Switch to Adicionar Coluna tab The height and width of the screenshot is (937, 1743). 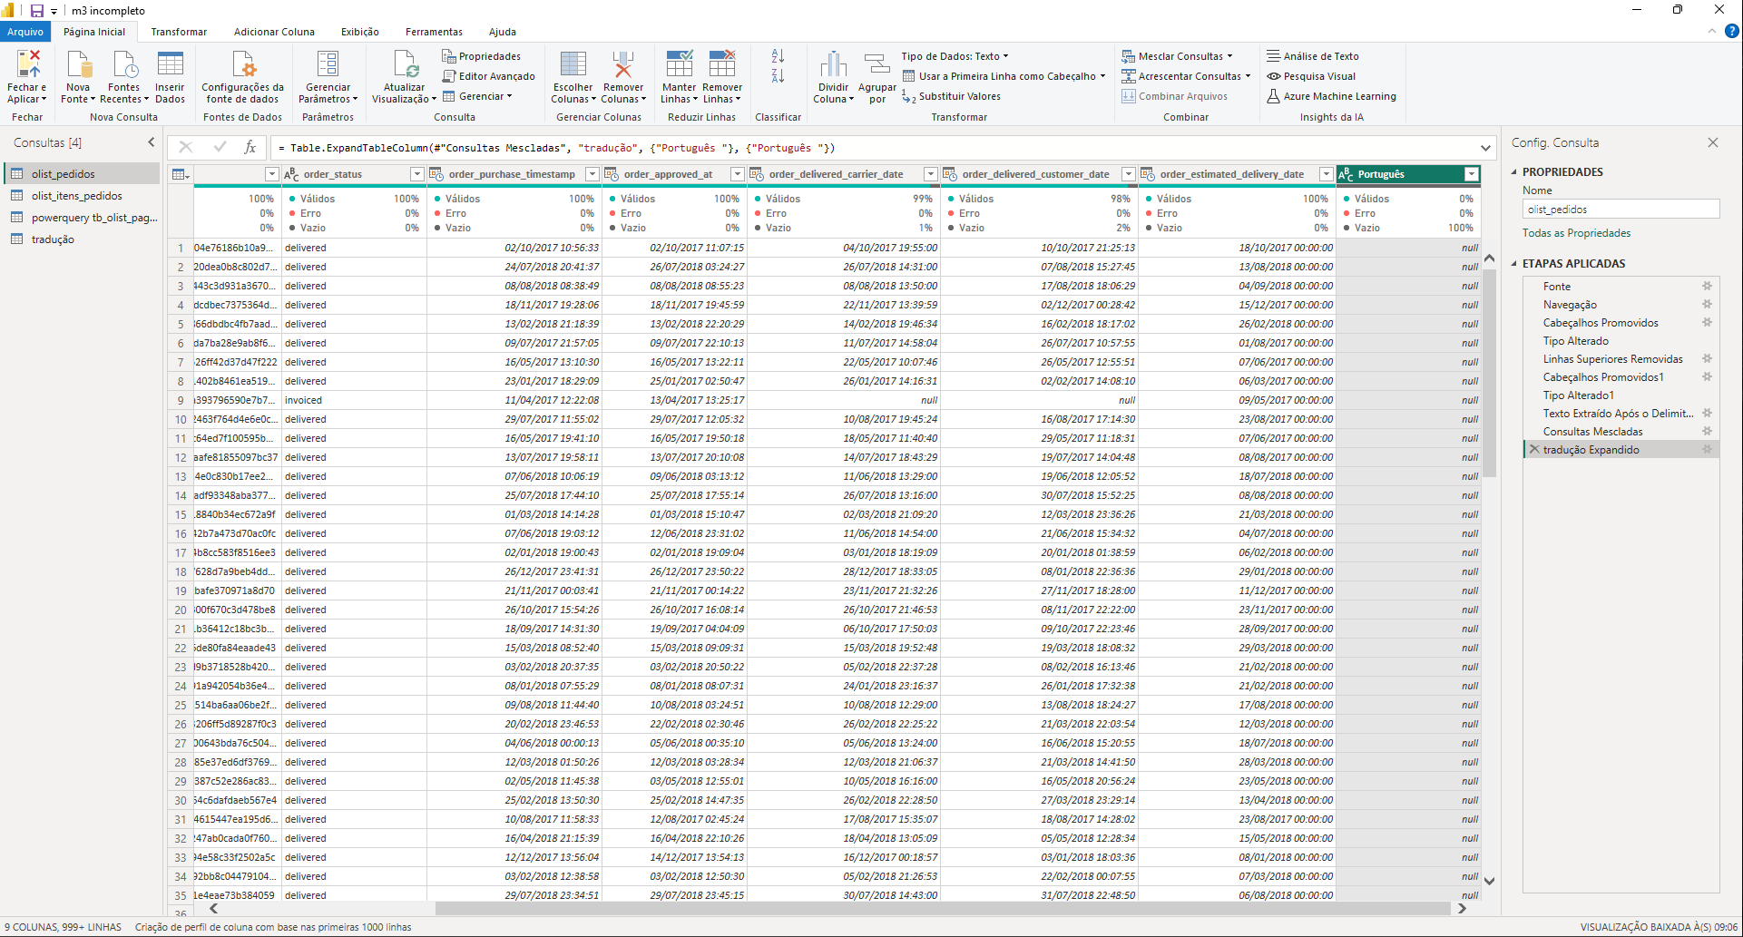pyautogui.click(x=274, y=32)
